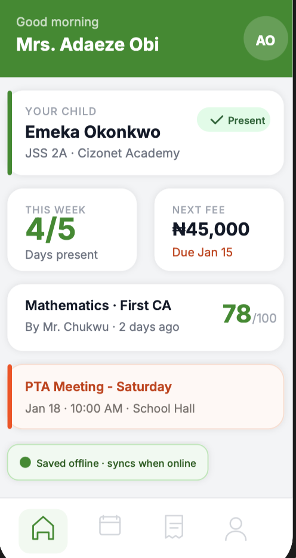Tap the 4/5 days present figure
Screen dimensions: 296x558
tap(51, 230)
